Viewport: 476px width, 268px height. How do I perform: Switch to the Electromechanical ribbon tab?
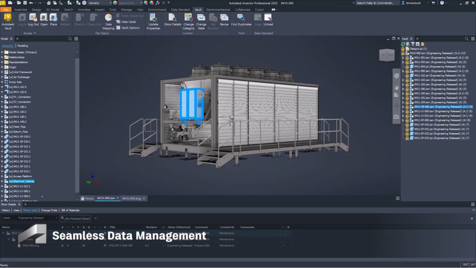pos(219,9)
